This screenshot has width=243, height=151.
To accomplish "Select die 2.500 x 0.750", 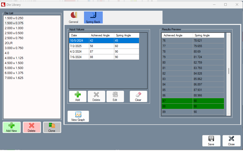I will [14, 38].
